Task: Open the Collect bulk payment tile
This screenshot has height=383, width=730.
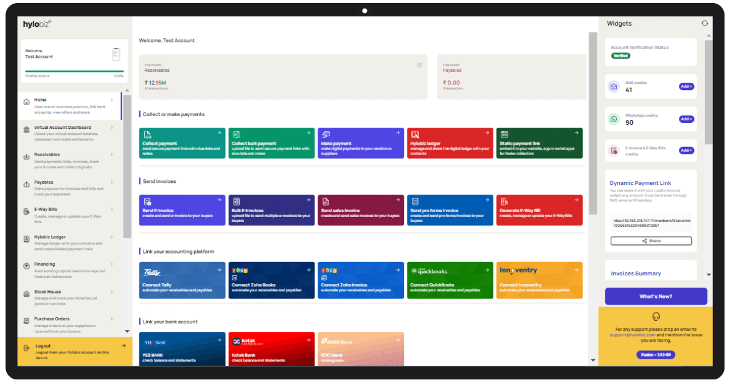Action: pyautogui.click(x=271, y=143)
